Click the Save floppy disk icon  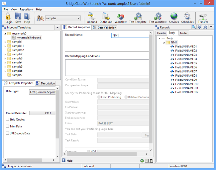(18, 16)
